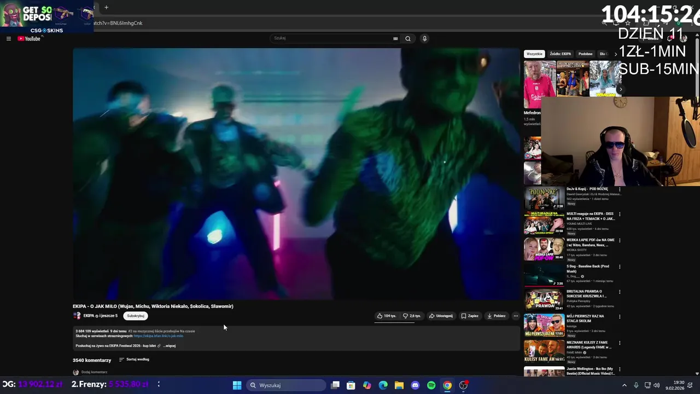700x394 pixels.
Task: Like the video (104 tys.)
Action: tap(387, 316)
